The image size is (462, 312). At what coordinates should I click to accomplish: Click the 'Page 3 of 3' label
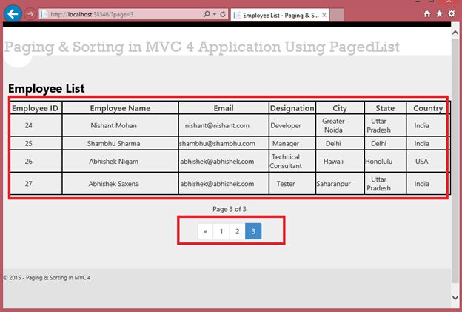pyautogui.click(x=230, y=209)
